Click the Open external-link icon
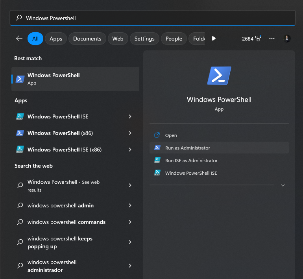The height and width of the screenshot is (279, 303). click(157, 135)
